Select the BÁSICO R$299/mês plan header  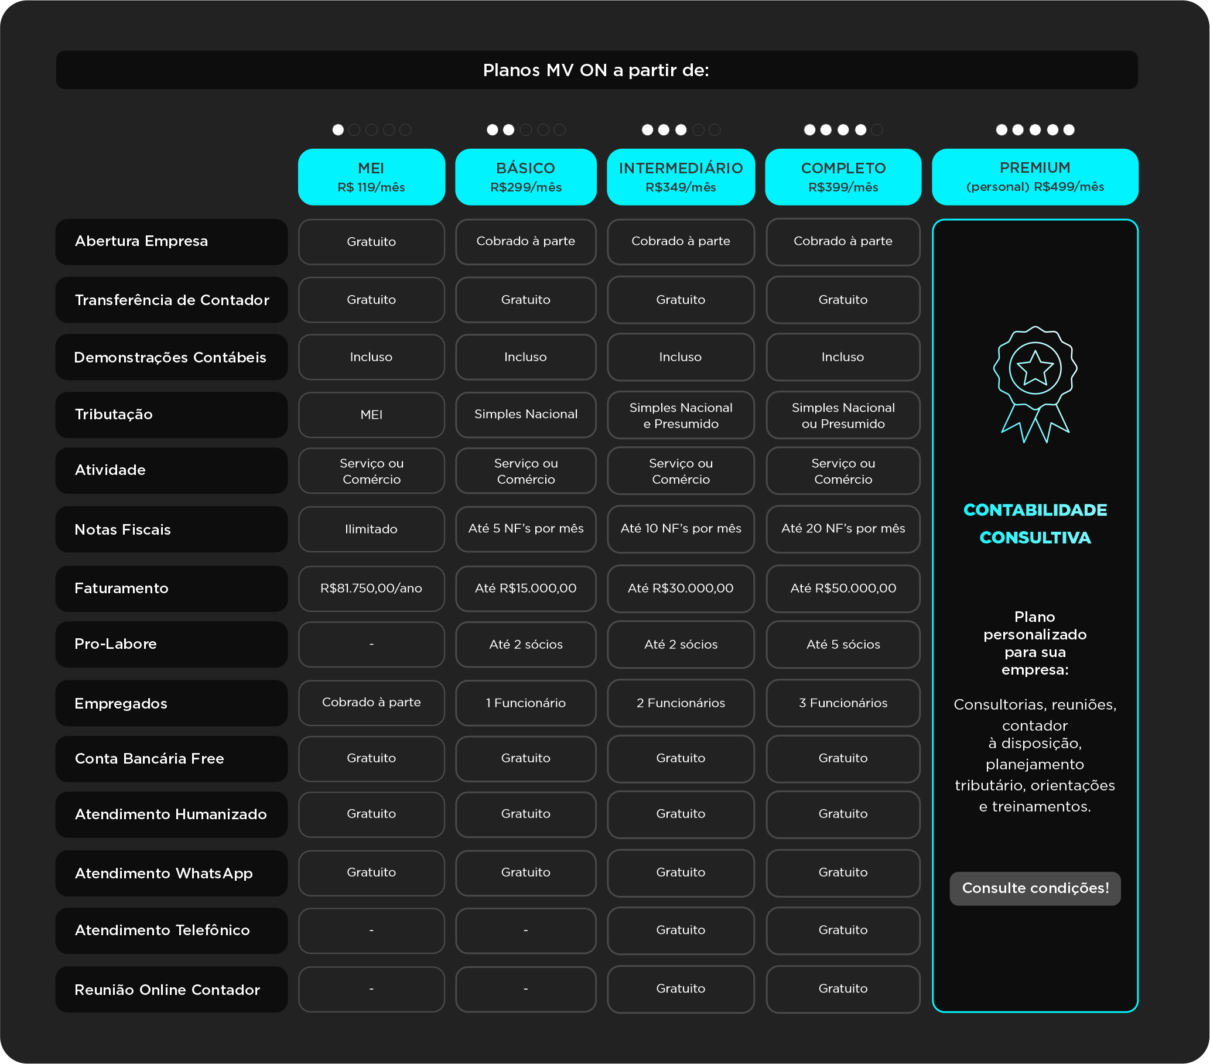tap(526, 177)
